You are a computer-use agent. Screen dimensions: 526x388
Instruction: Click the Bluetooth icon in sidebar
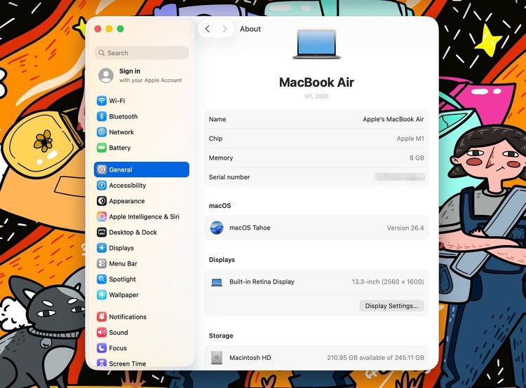tap(102, 116)
